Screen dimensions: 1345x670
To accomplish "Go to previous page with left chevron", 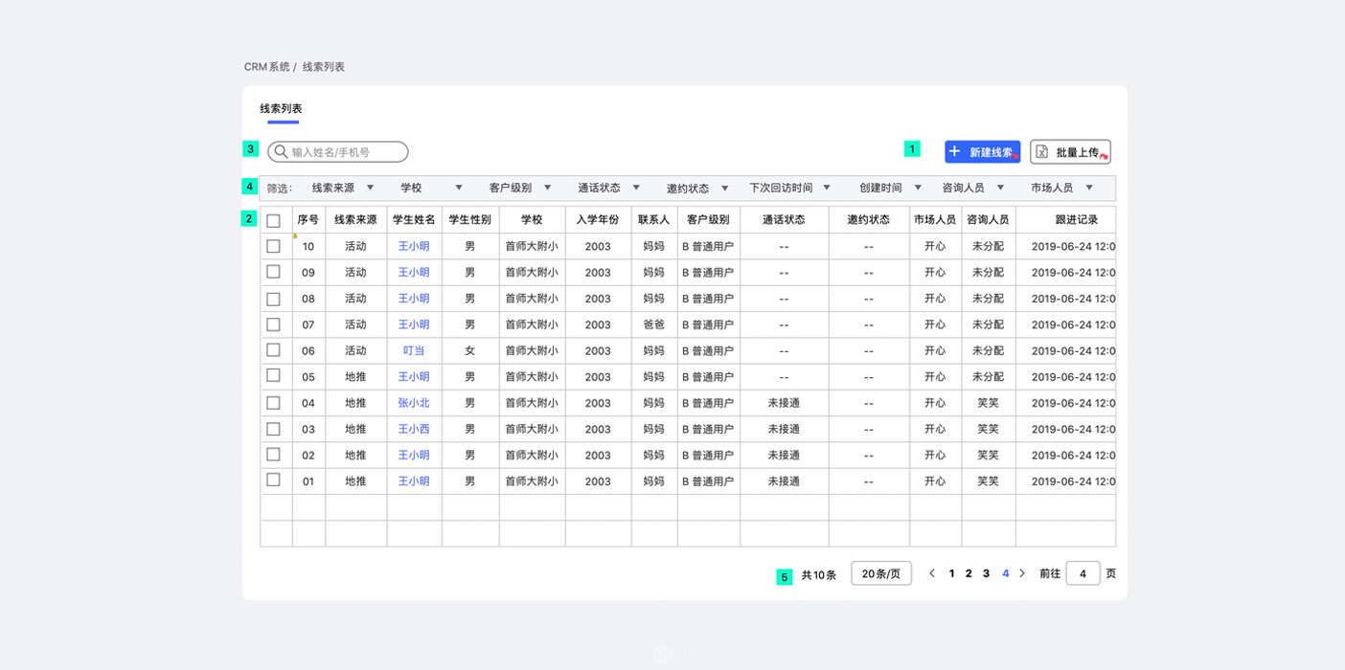I will (x=932, y=573).
